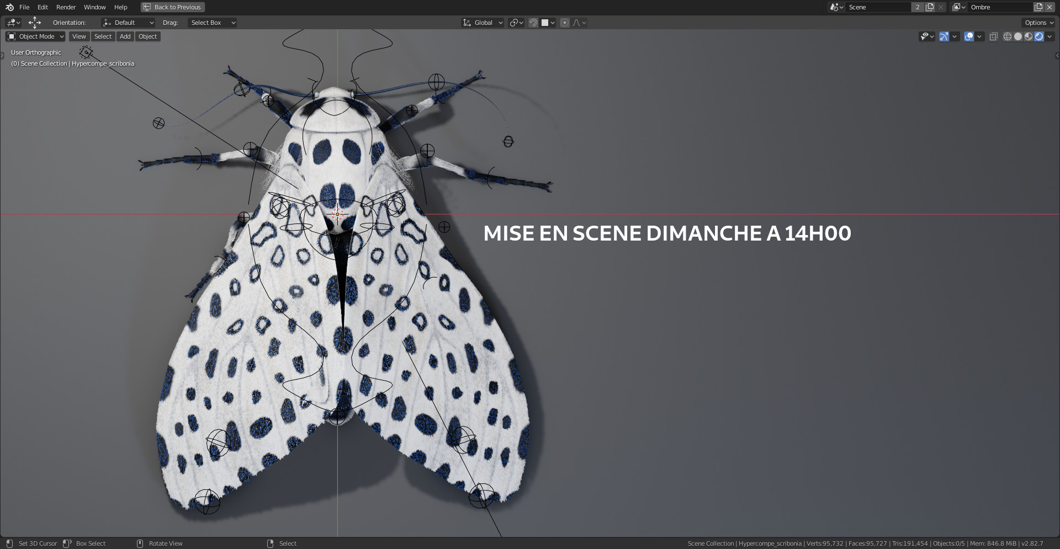The height and width of the screenshot is (549, 1060).
Task: Toggle X-ray mode
Action: click(993, 36)
